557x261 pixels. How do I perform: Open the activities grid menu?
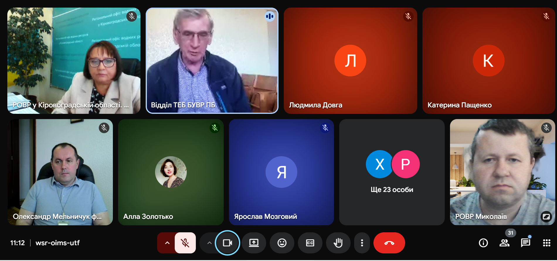[x=546, y=243]
